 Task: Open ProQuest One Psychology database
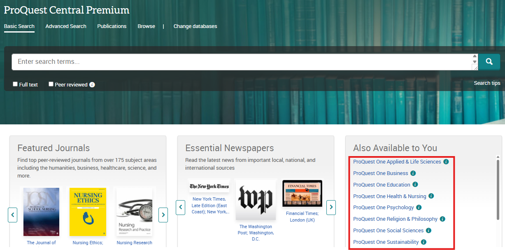[384, 208]
